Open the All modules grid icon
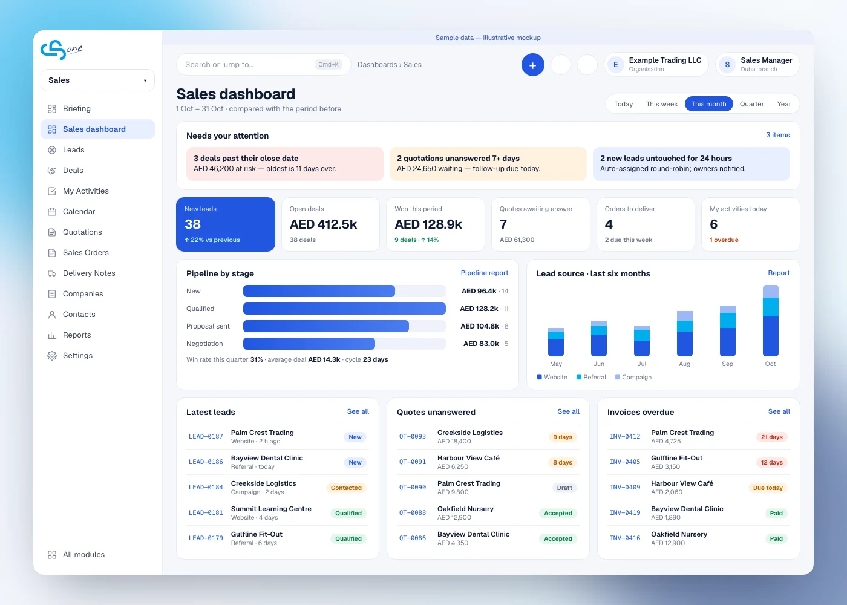The image size is (847, 605). click(x=52, y=555)
